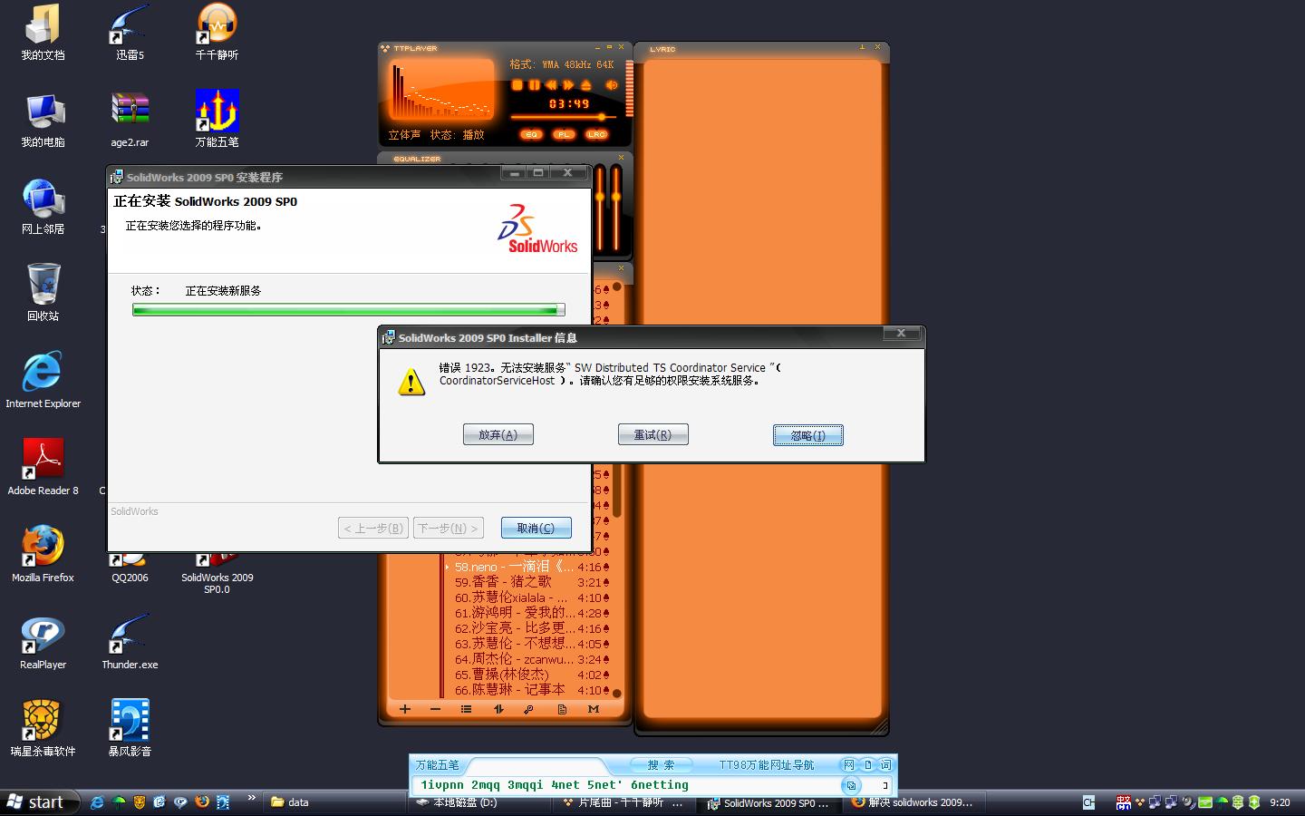Stop playback in TTPlayer

(x=517, y=85)
